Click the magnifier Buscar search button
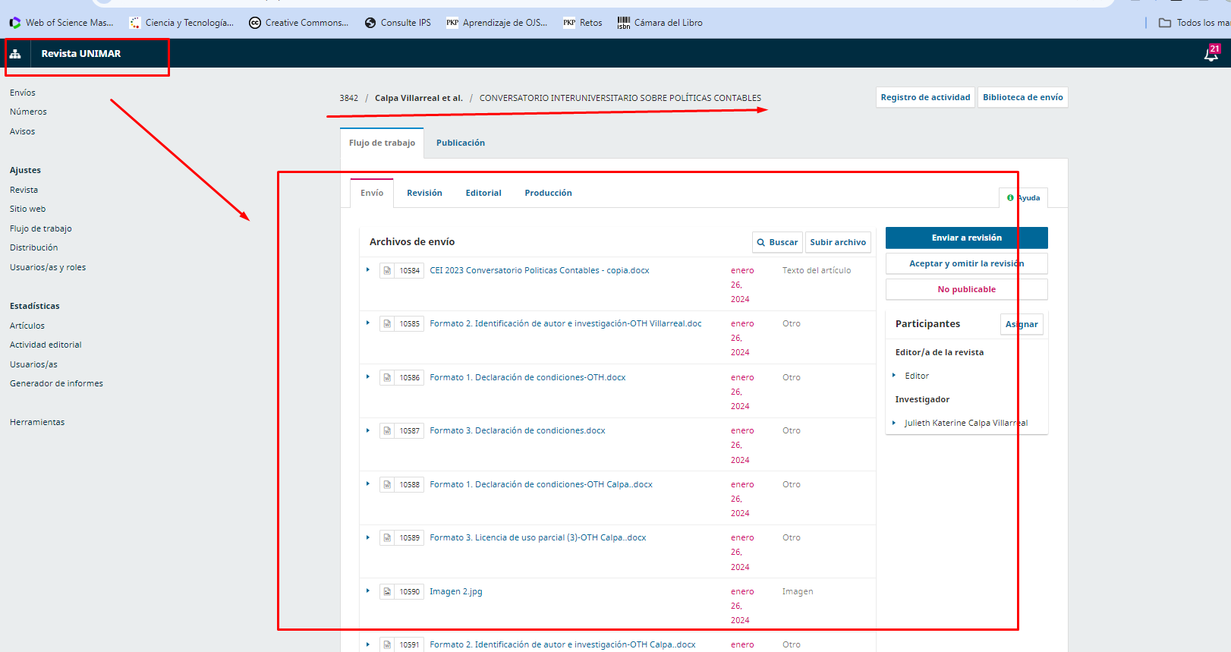This screenshot has width=1231, height=652. 776,242
